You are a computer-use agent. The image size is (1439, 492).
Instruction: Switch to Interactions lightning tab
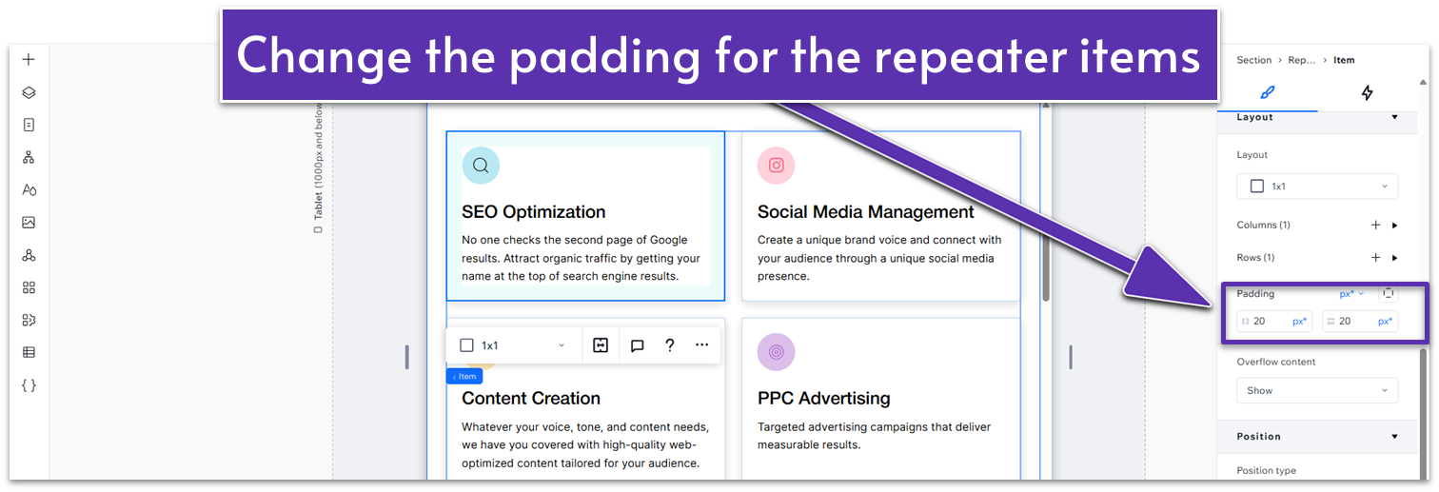click(1368, 92)
